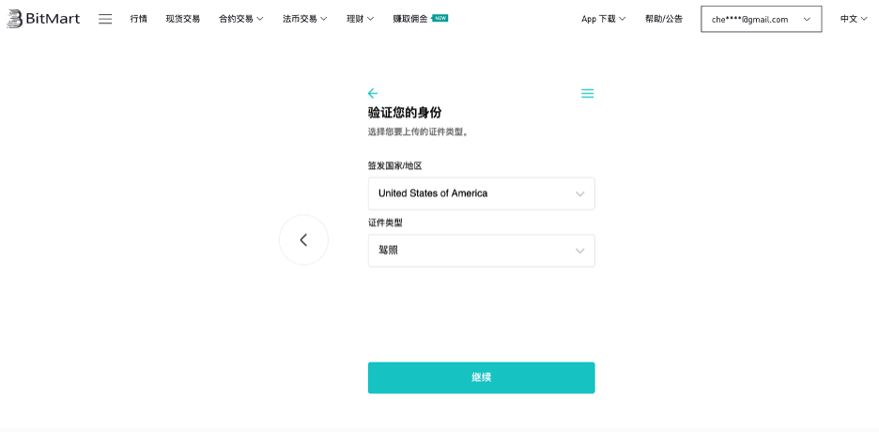Open 帮助/公告 help page

point(664,19)
